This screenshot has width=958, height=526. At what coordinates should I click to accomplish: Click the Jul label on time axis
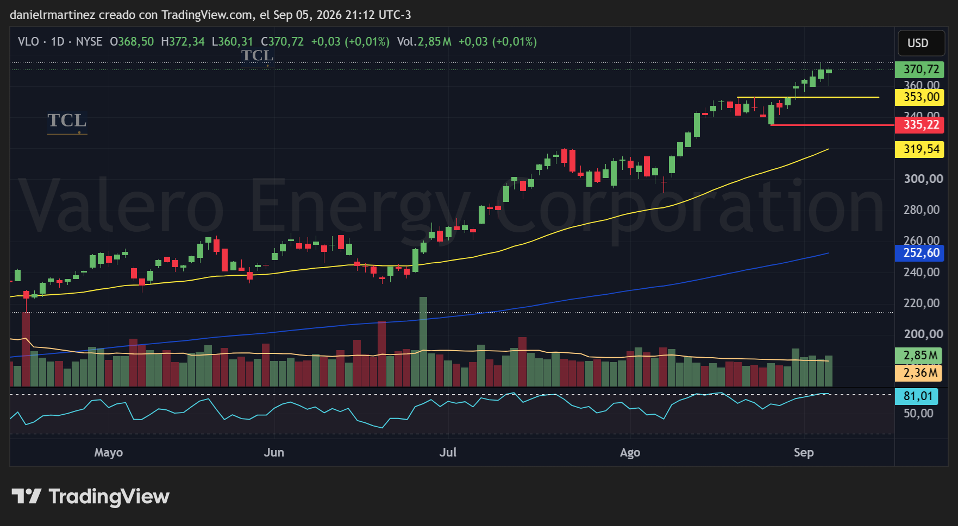click(448, 453)
